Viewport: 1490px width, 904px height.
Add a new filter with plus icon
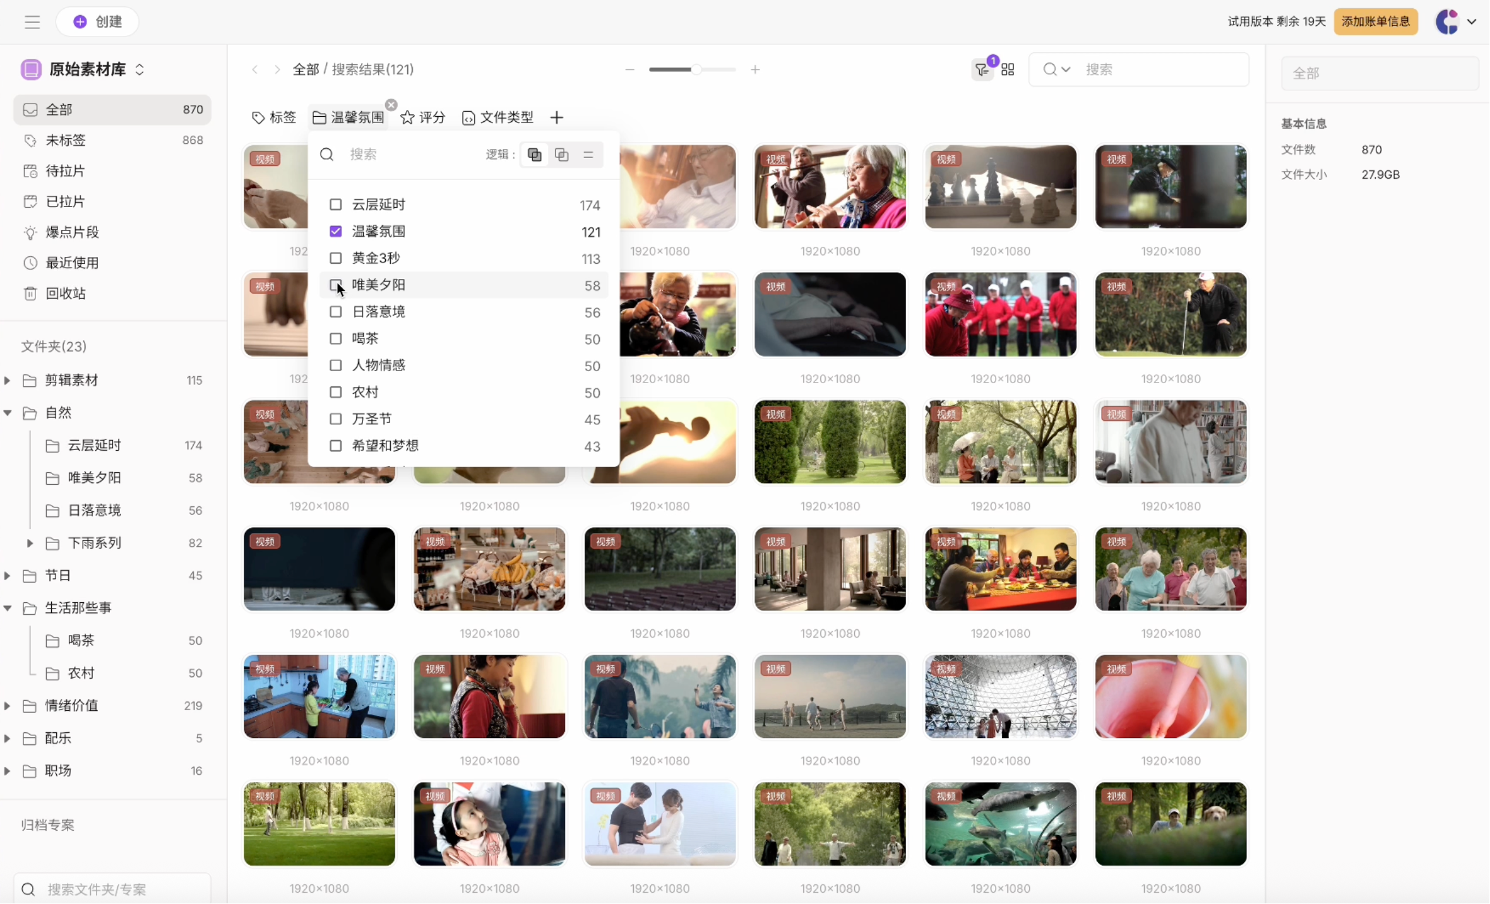(556, 117)
